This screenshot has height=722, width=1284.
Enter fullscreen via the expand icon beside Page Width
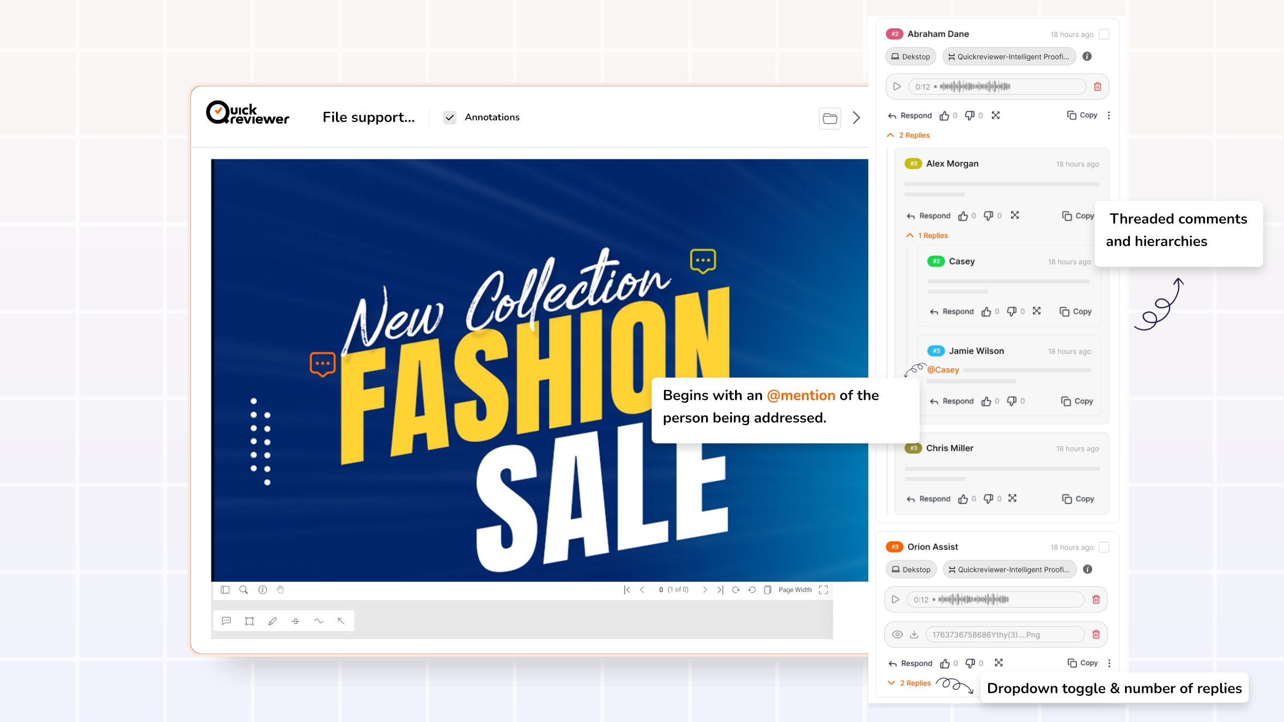coord(823,590)
